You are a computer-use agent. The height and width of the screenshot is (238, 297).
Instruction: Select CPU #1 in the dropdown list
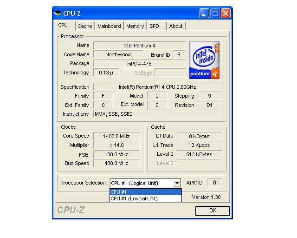point(145,192)
